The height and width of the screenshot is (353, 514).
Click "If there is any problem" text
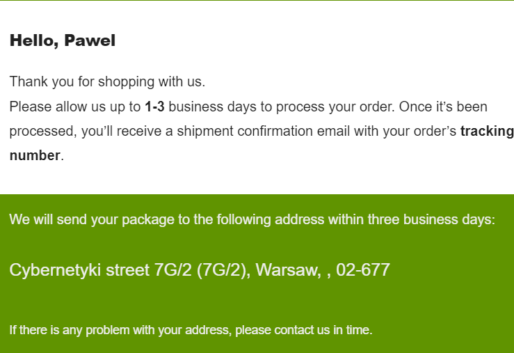tap(70, 330)
